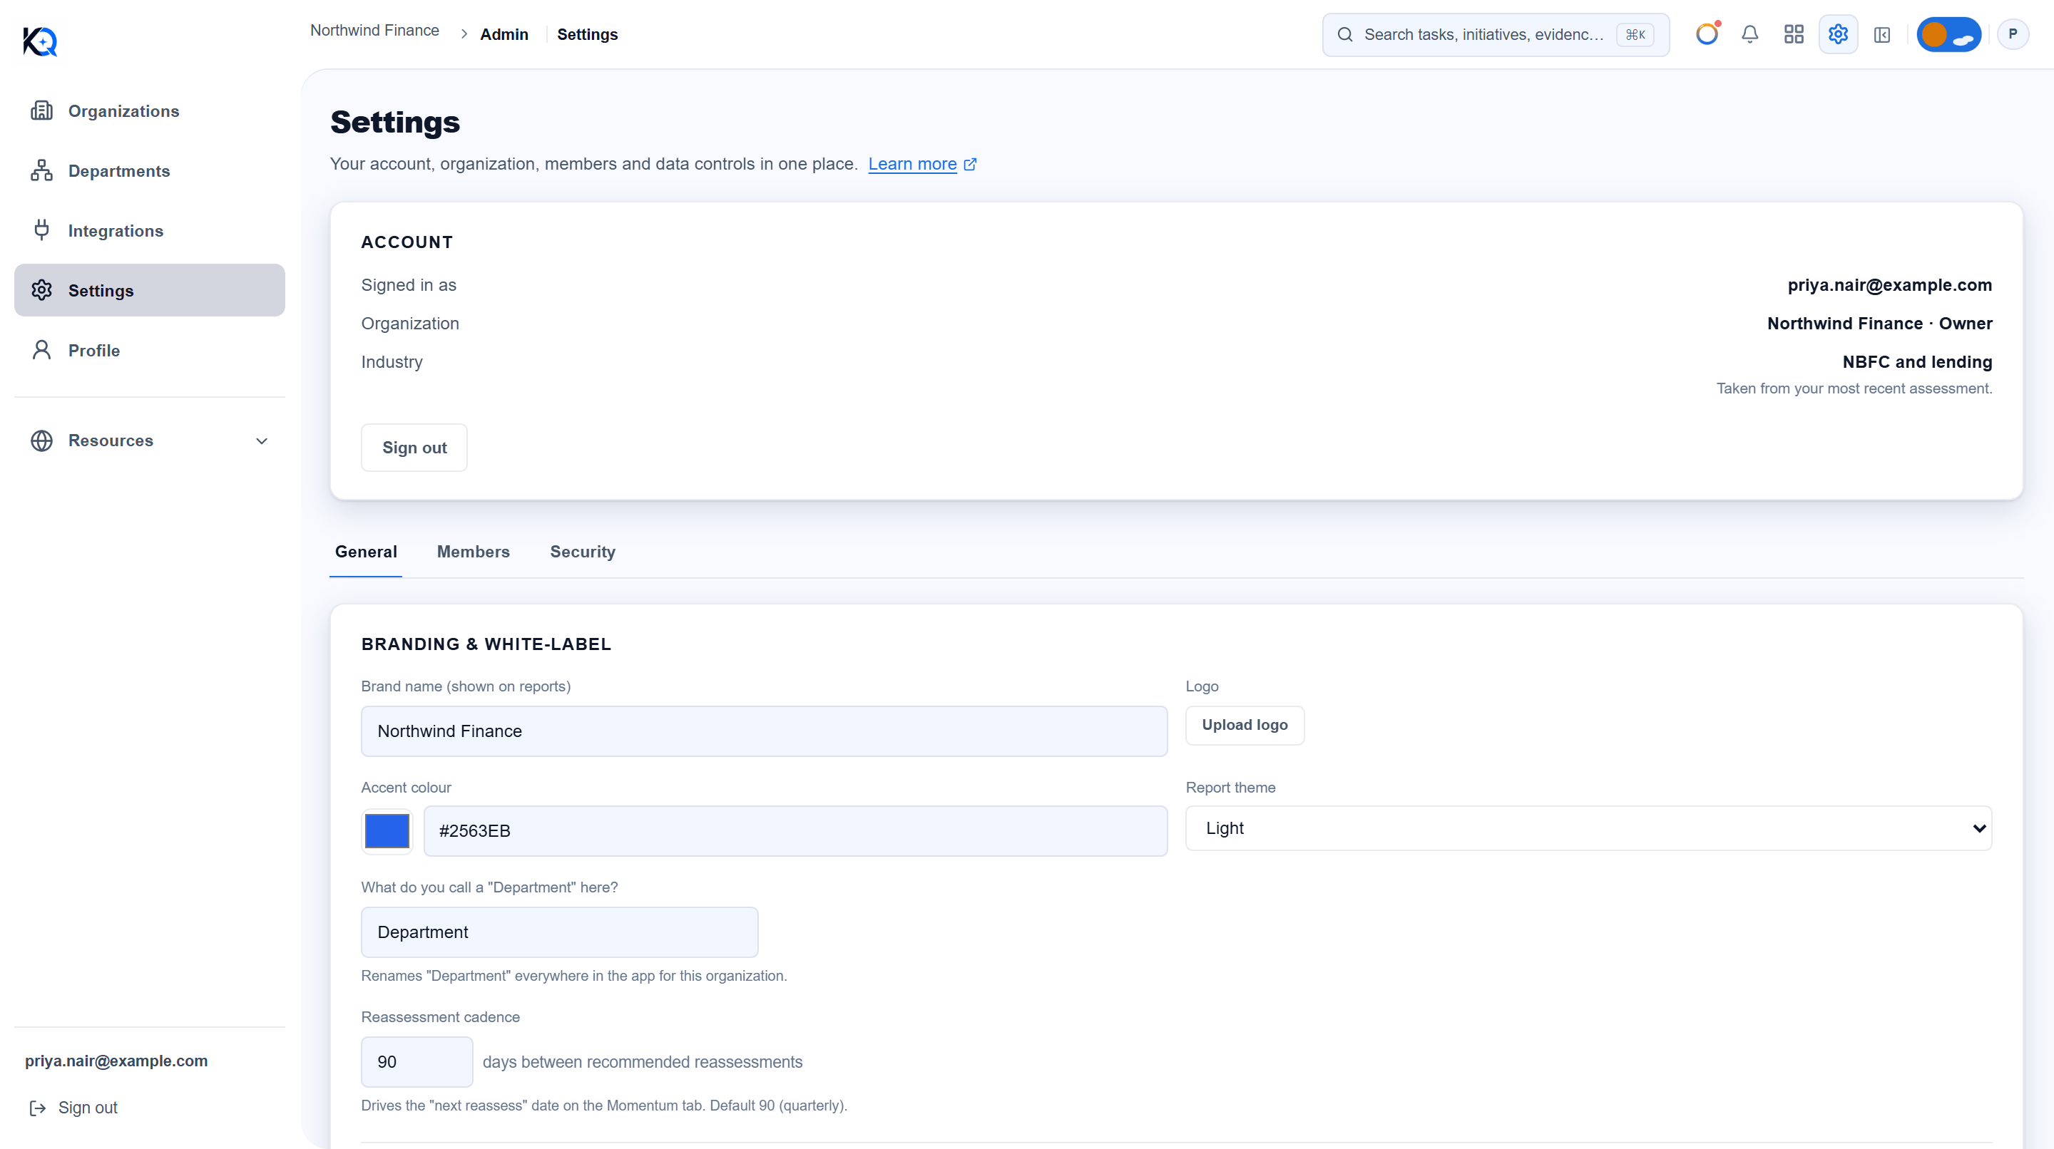
Task: Click the Upload logo button
Action: pyautogui.click(x=1245, y=725)
